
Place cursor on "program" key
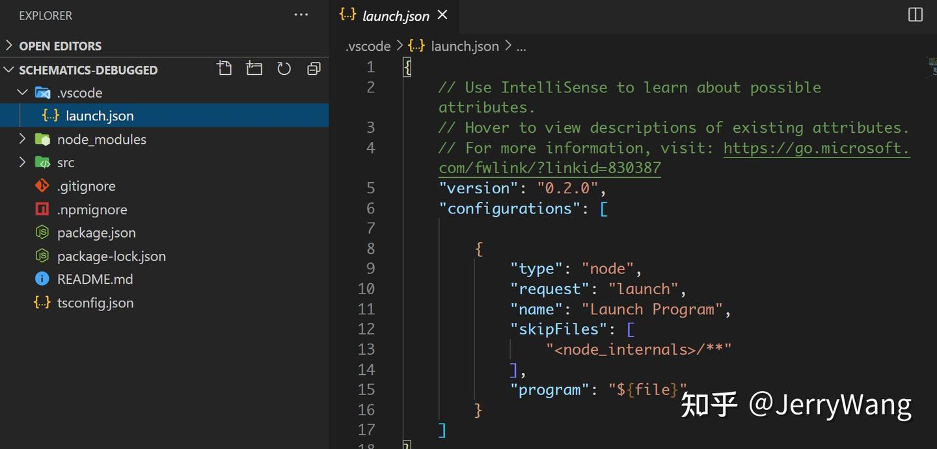(x=550, y=390)
